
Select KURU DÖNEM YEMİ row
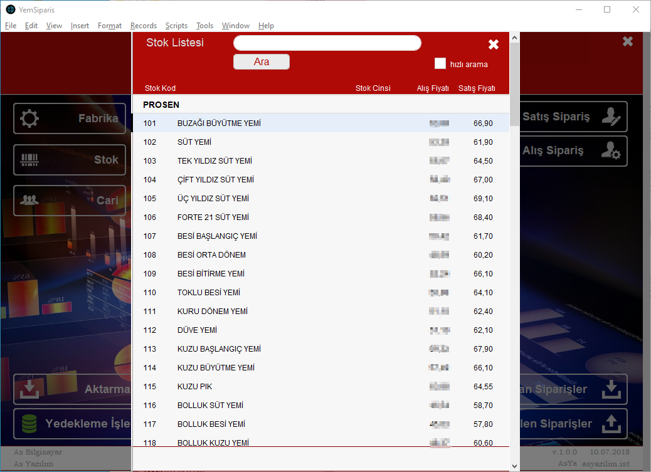pos(320,312)
